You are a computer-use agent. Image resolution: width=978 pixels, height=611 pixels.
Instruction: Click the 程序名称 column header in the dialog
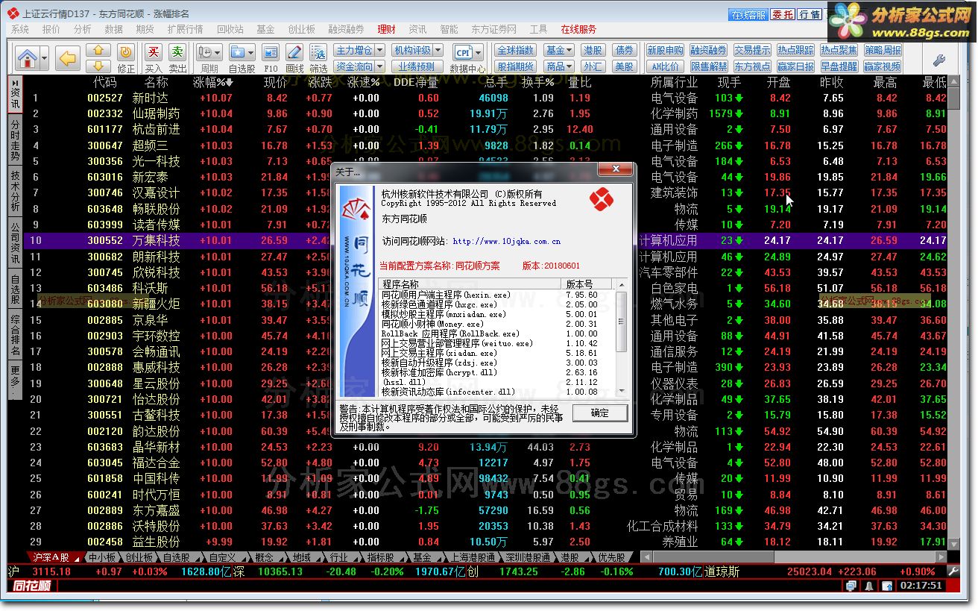point(470,284)
